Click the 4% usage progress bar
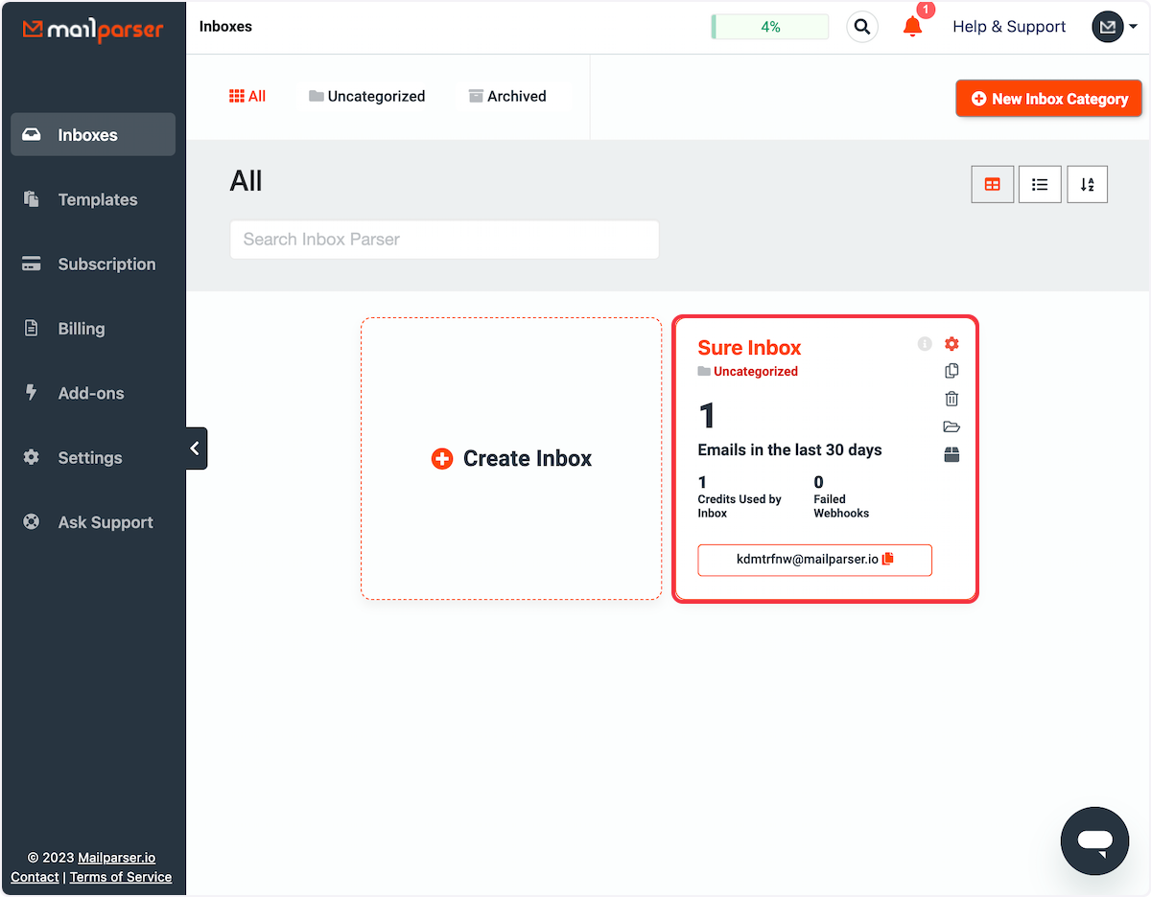This screenshot has height=897, width=1151. coord(770,27)
